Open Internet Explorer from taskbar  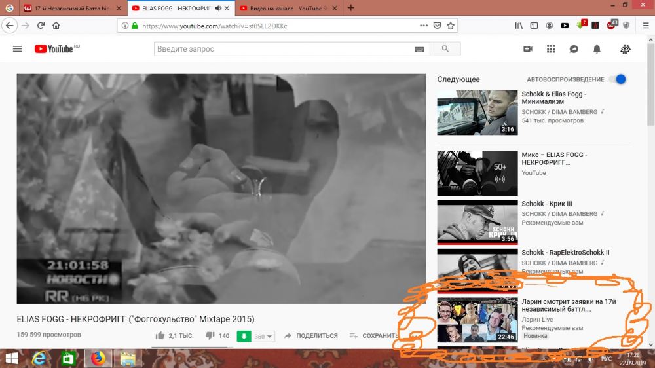click(x=39, y=358)
